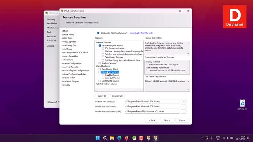
Task: Open the clock and date panel
Action: (240, 138)
